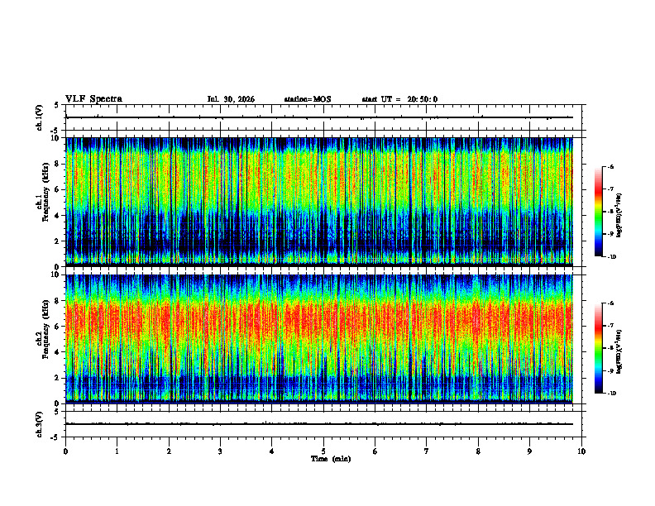The image size is (655, 506).
Task: Click the ch.1 color scale log(PSD) unit label
Action: (619, 215)
